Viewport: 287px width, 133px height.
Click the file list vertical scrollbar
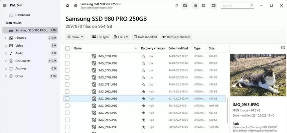pyautogui.click(x=227, y=110)
